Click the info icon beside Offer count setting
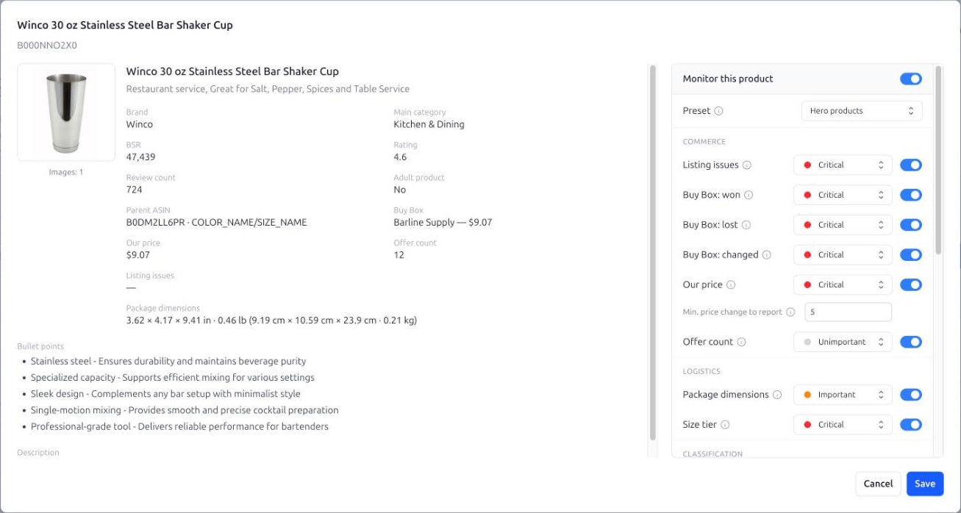This screenshot has width=961, height=513. pyautogui.click(x=741, y=342)
